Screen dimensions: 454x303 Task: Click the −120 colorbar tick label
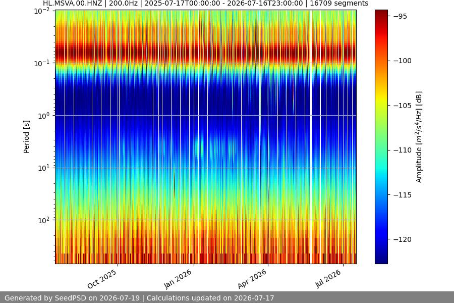403,239
